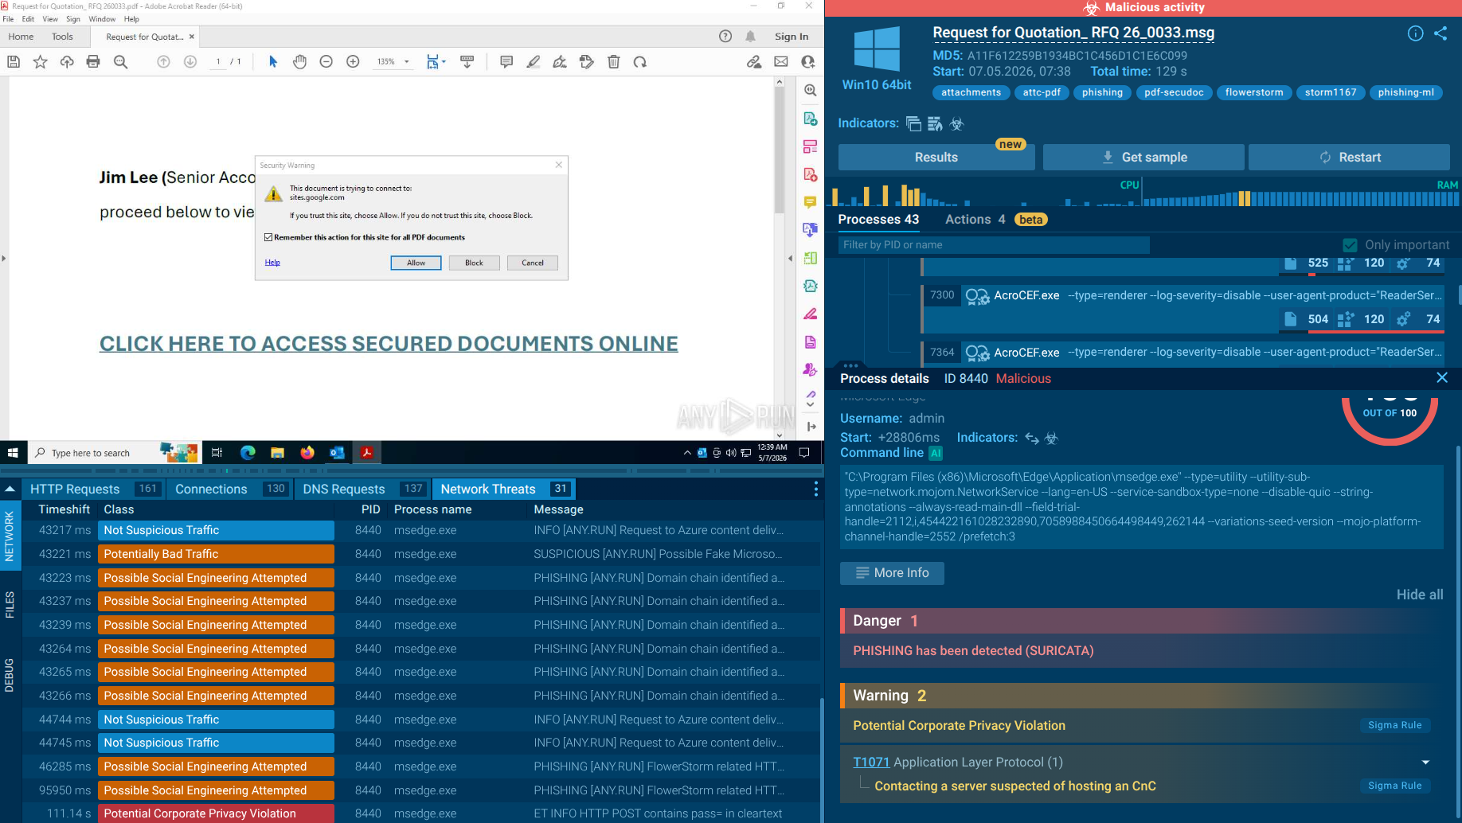The width and height of the screenshot is (1462, 823).
Task: Click the Help link in Security Warning
Action: click(272, 263)
